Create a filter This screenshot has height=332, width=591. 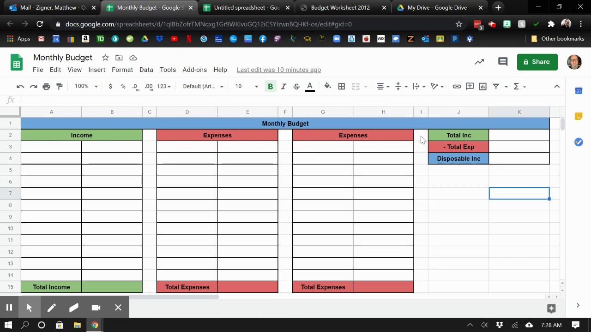496,86
